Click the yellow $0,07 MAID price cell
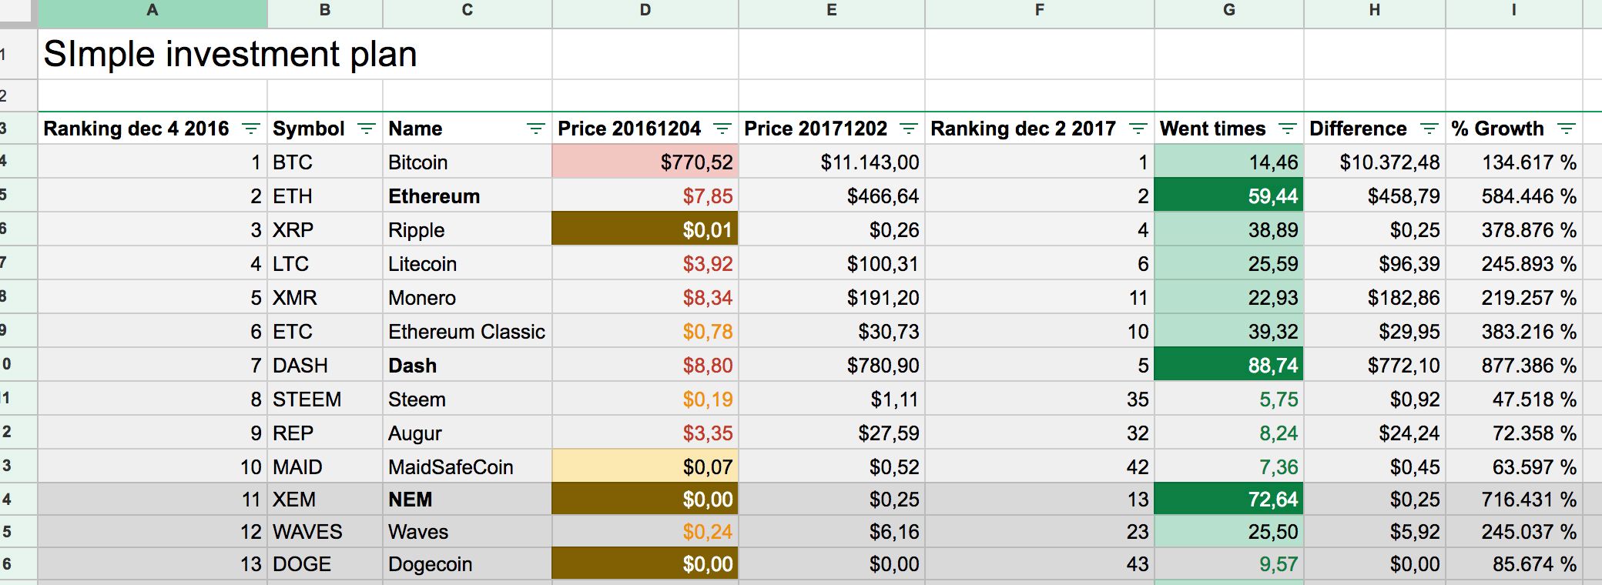The height and width of the screenshot is (585, 1602). [x=645, y=466]
